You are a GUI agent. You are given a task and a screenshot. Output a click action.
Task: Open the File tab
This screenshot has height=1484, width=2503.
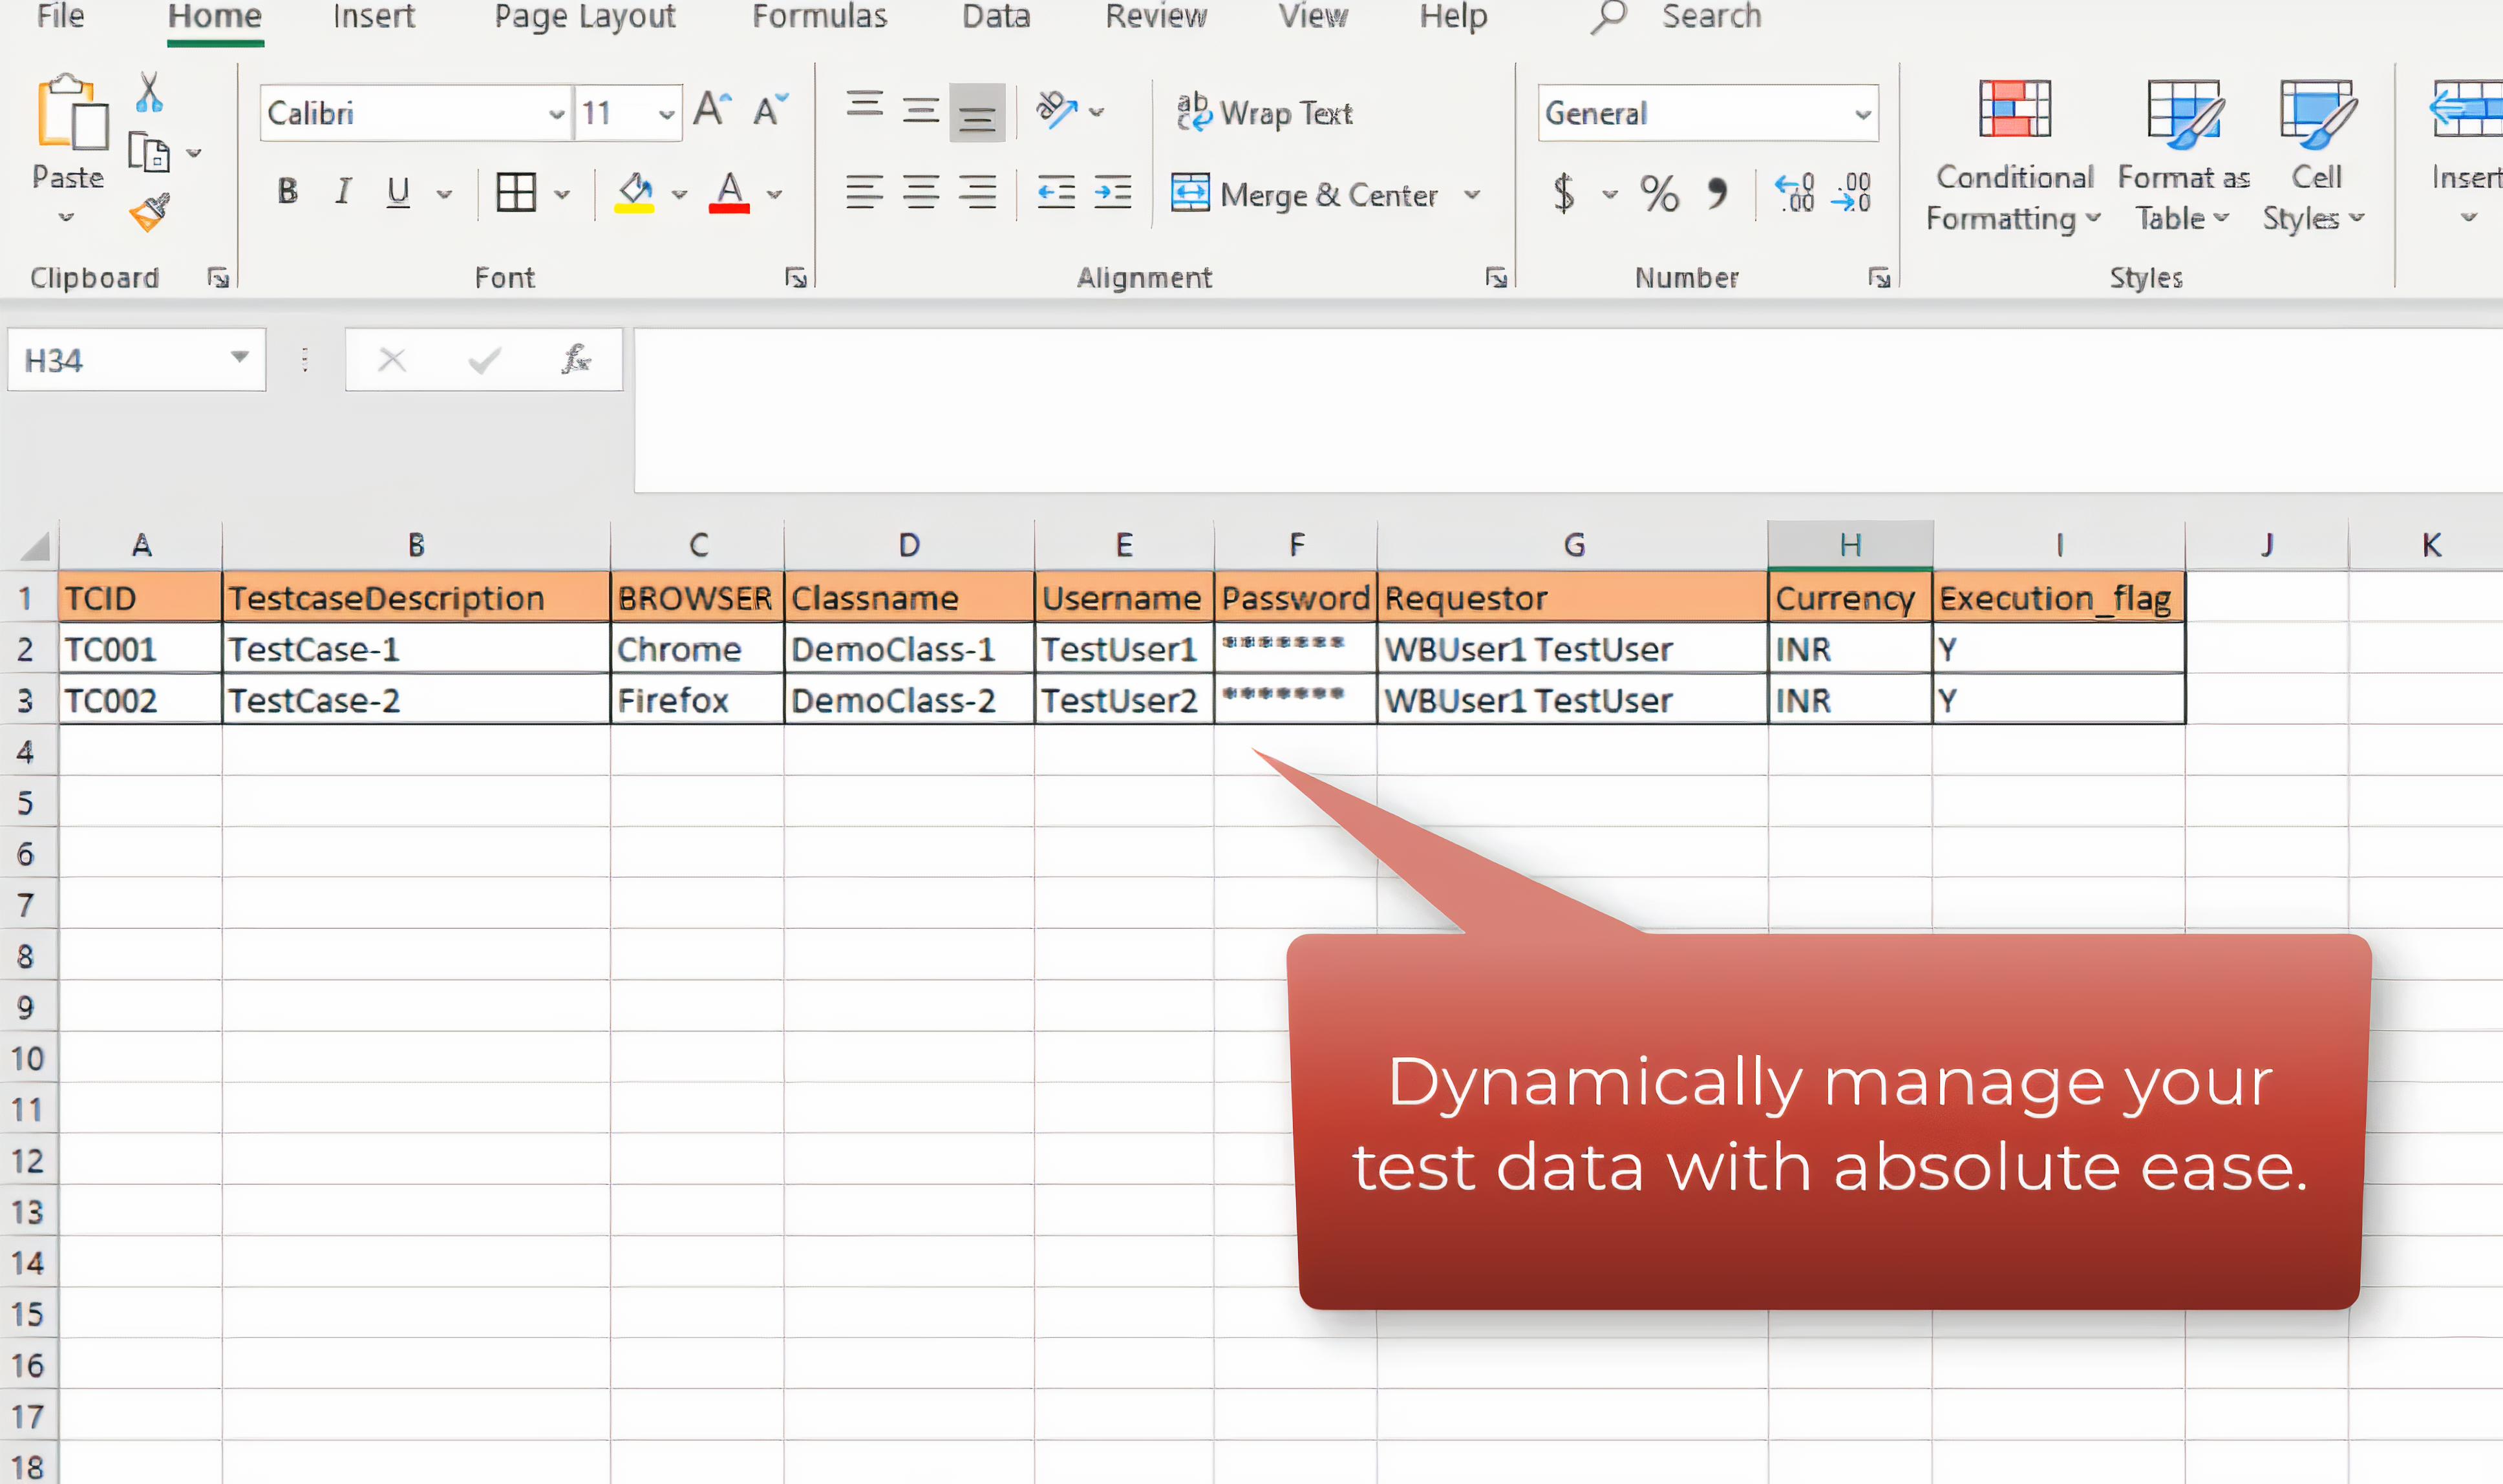61,16
